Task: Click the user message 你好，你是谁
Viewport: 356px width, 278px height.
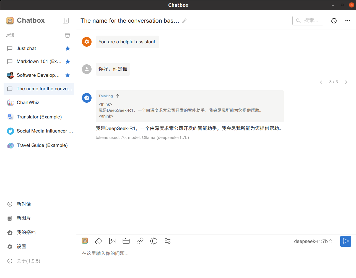Action: coord(113,69)
